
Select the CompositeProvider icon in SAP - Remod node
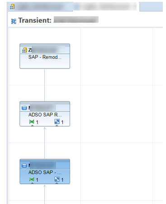(24, 50)
